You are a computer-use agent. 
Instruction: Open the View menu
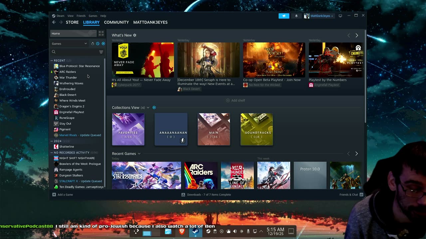[x=71, y=16]
